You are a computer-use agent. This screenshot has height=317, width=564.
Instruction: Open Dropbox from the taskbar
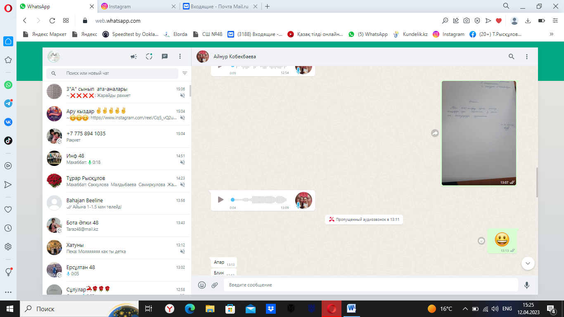click(x=271, y=308)
